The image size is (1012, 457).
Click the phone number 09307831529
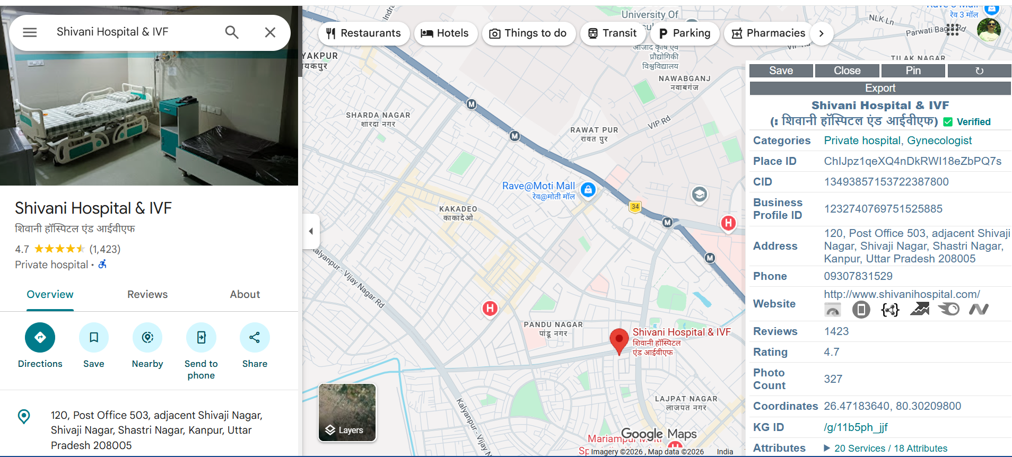pyautogui.click(x=858, y=276)
